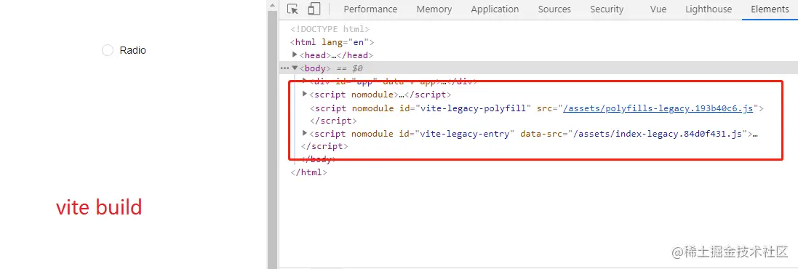Activate the inspect element picker icon
The width and height of the screenshot is (798, 269).
[x=292, y=9]
